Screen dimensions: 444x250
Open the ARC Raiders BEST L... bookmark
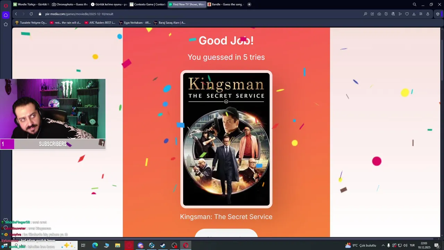point(100,23)
